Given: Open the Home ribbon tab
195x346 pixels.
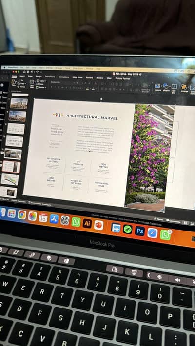Looking at the screenshot, I should (14, 76).
